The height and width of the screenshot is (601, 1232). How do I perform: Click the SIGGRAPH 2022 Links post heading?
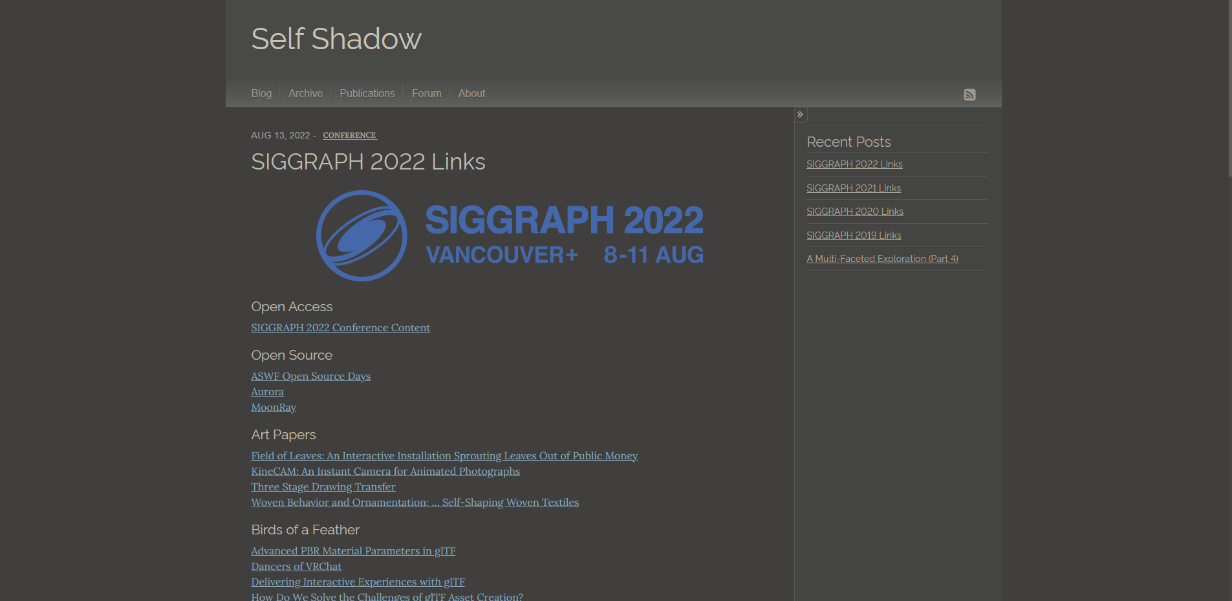pyautogui.click(x=368, y=162)
